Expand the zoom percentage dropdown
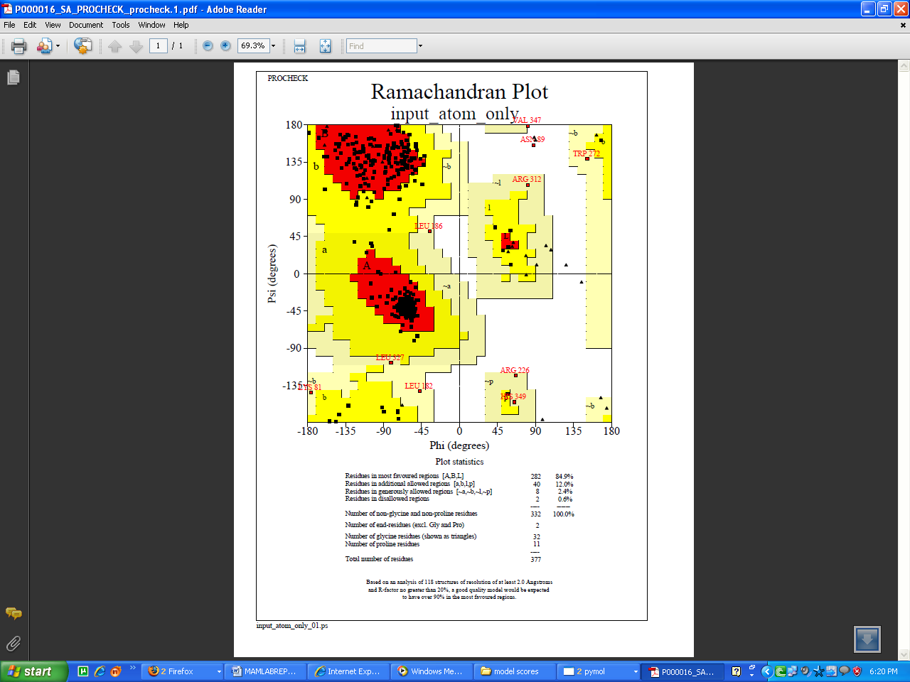This screenshot has height=682, width=910. [x=273, y=46]
